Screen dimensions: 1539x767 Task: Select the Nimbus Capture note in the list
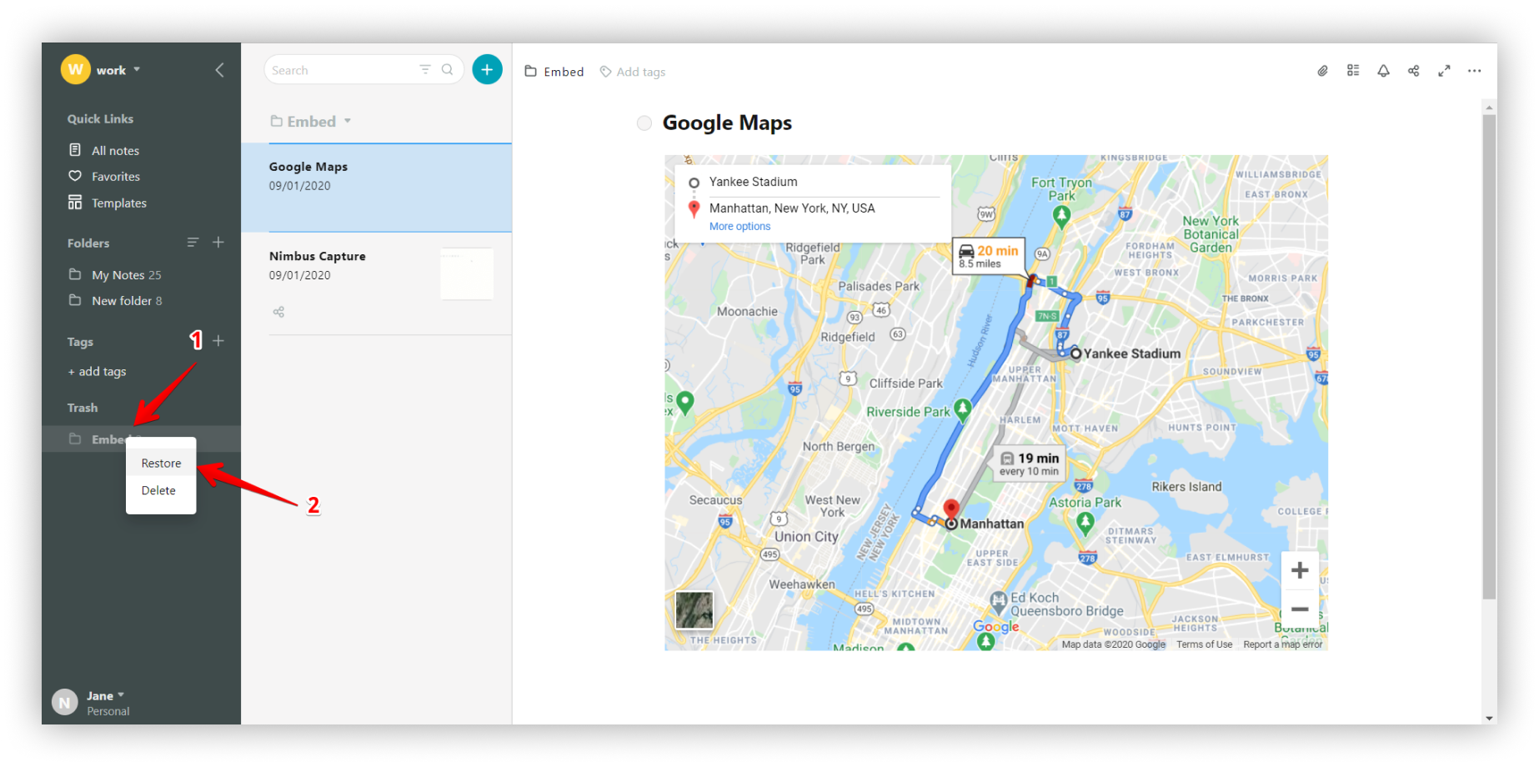click(x=377, y=283)
